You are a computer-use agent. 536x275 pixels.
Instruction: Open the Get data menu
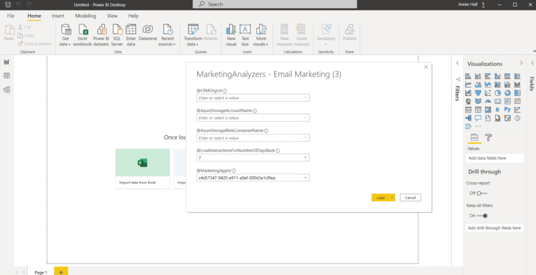[x=65, y=35]
